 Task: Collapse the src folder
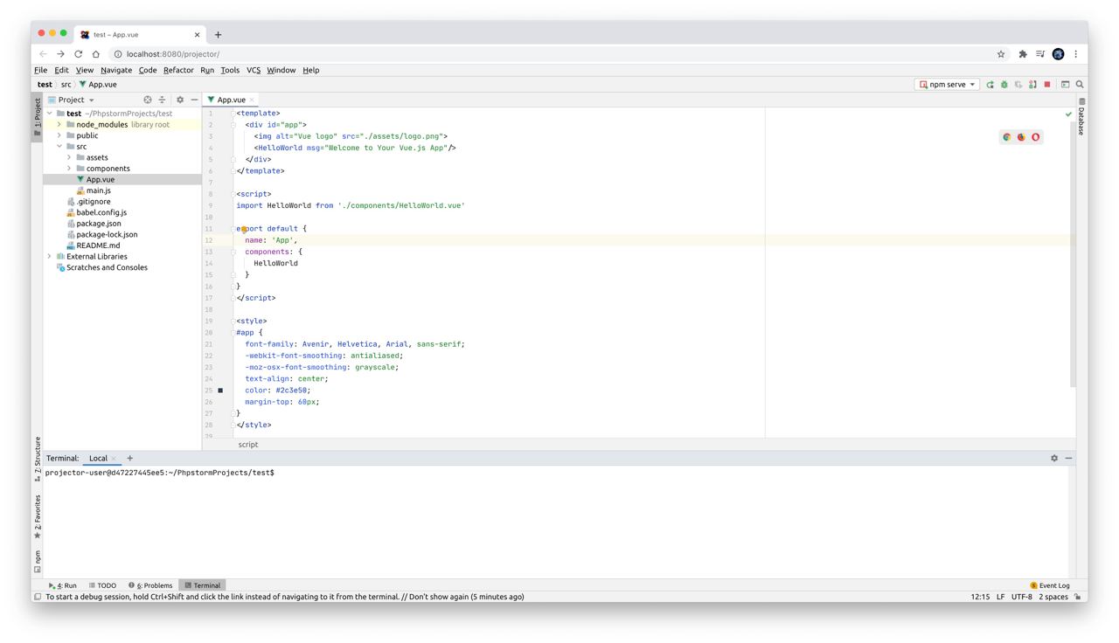(x=59, y=147)
